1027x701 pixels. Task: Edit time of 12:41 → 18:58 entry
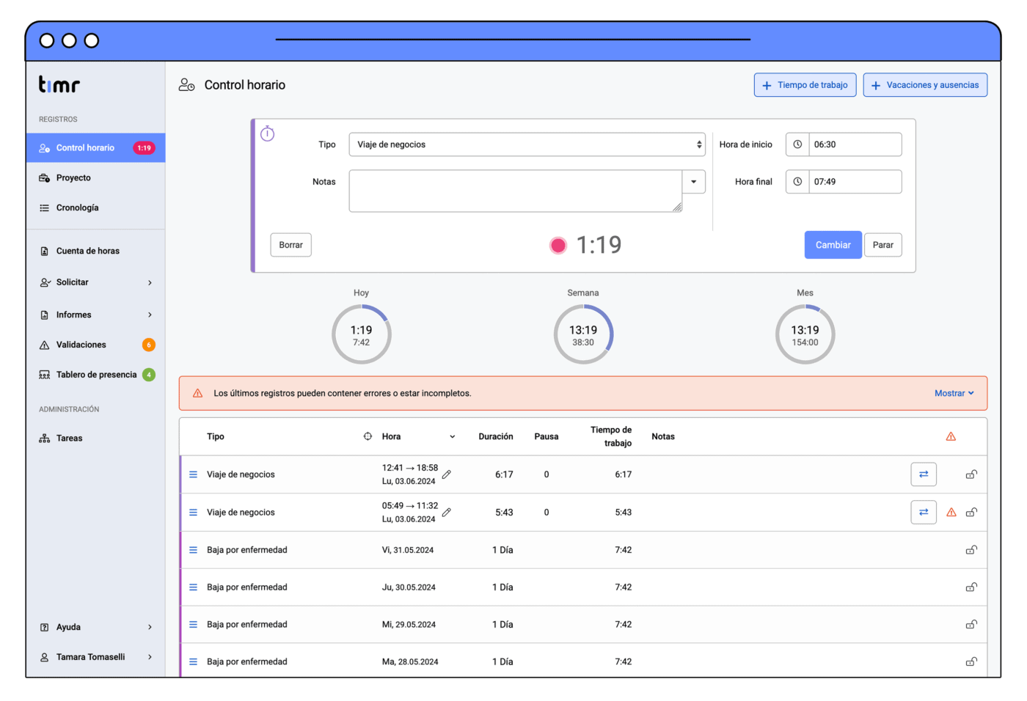pyautogui.click(x=446, y=474)
